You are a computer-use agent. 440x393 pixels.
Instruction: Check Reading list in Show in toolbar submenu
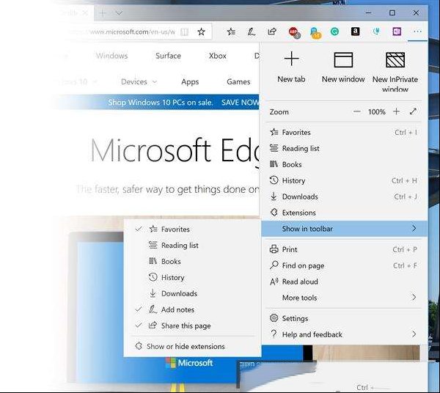192,245
